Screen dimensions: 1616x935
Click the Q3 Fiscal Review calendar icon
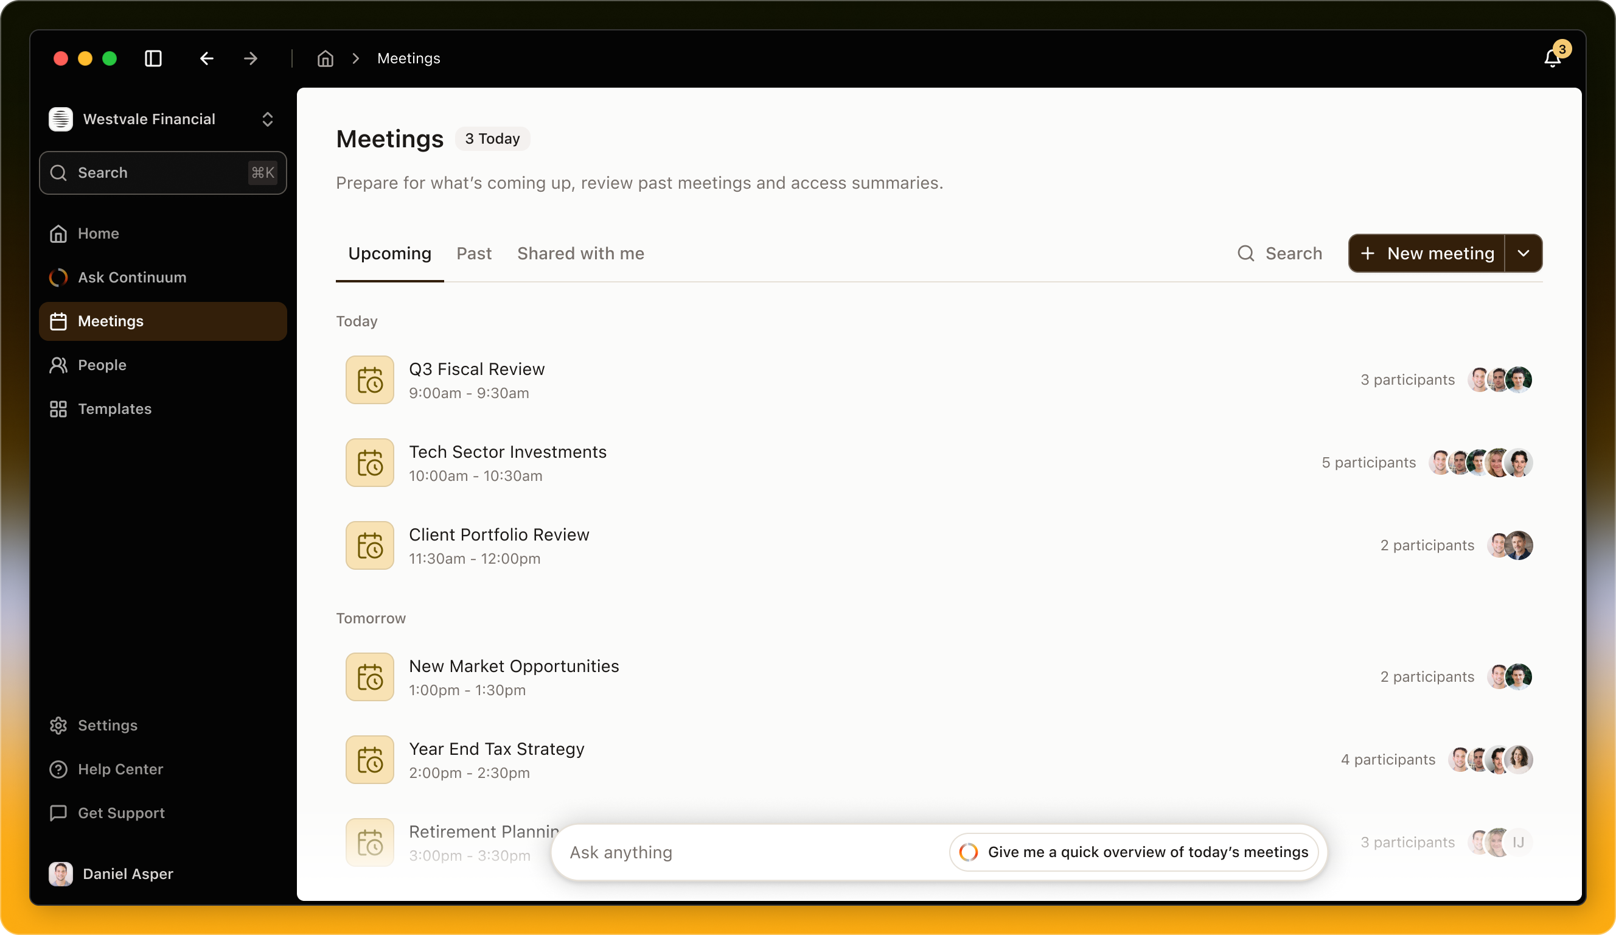point(369,380)
